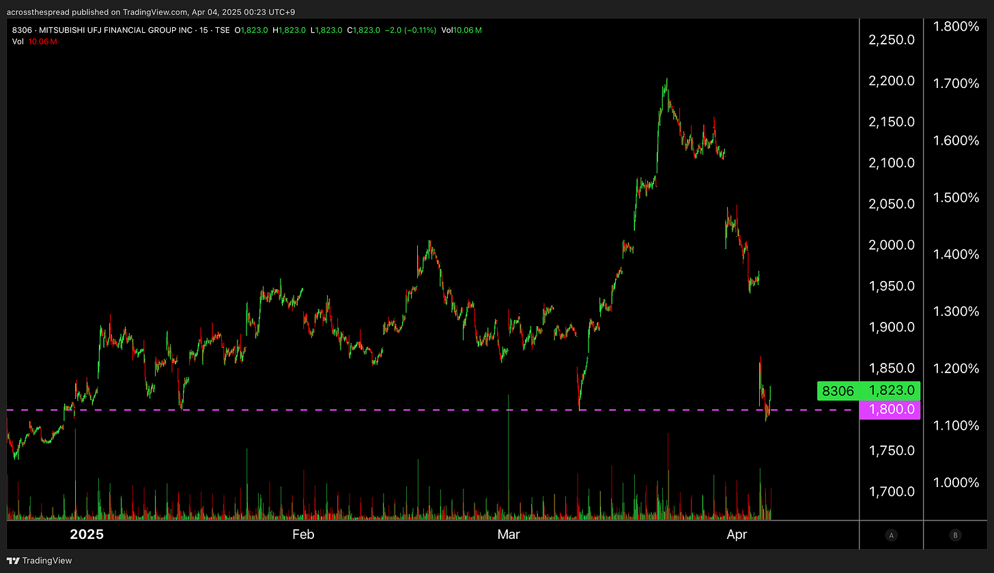
Task: Click the 8306 Mitsubishi UFJ Financial Group legend title
Action: 121,31
